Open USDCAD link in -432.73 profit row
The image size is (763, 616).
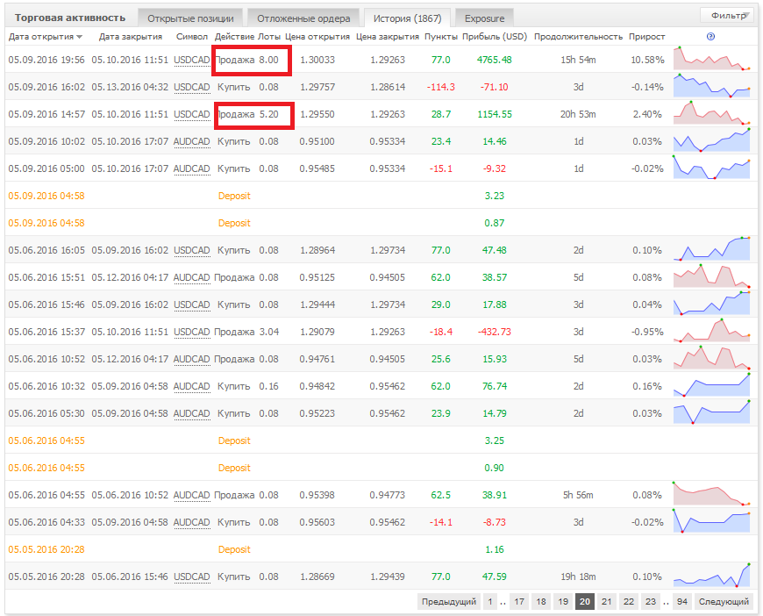pyautogui.click(x=192, y=332)
